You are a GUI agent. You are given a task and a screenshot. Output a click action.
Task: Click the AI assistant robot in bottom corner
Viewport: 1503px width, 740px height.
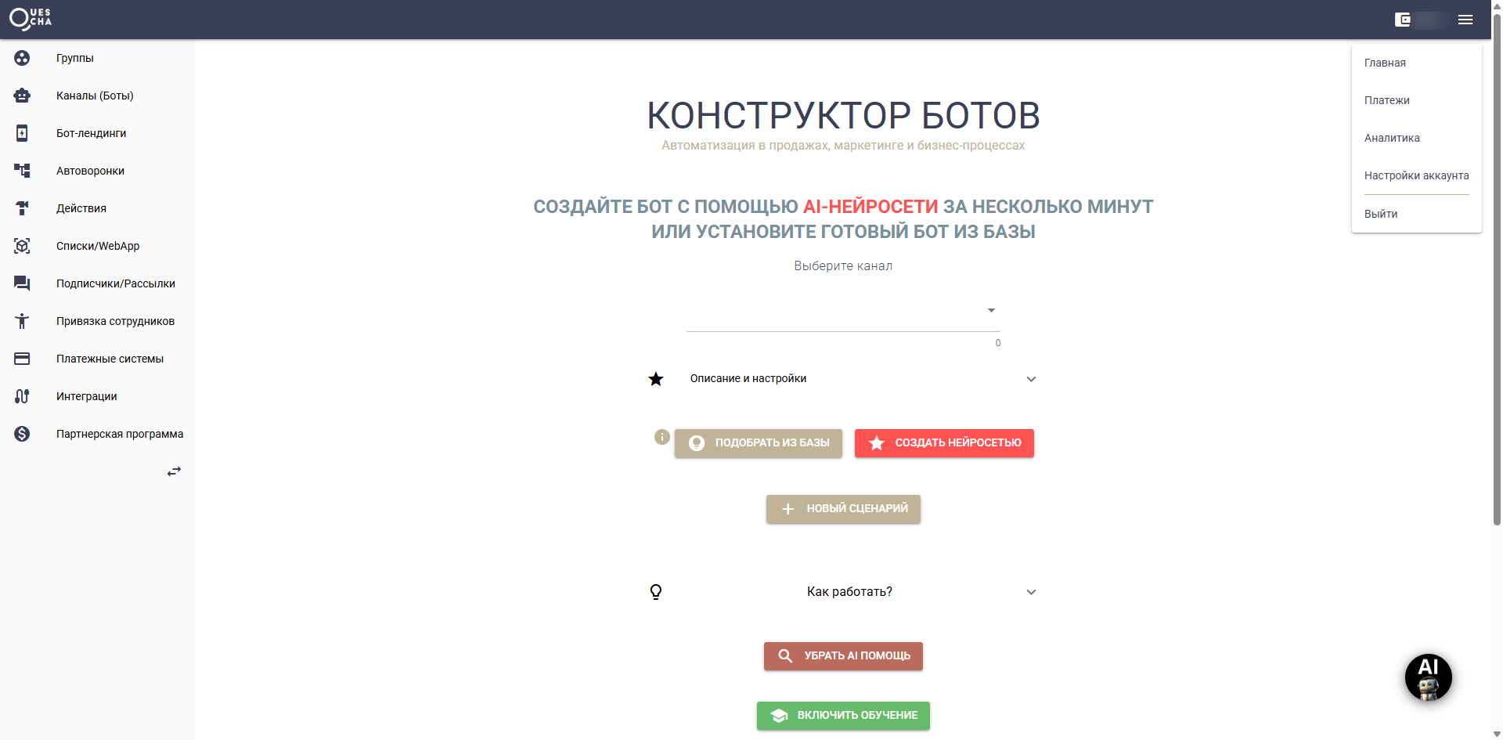[1428, 677]
